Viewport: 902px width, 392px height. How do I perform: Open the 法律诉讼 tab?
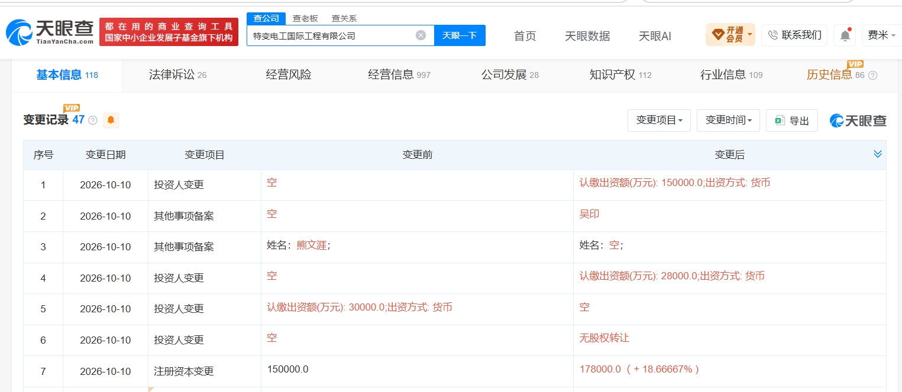178,75
